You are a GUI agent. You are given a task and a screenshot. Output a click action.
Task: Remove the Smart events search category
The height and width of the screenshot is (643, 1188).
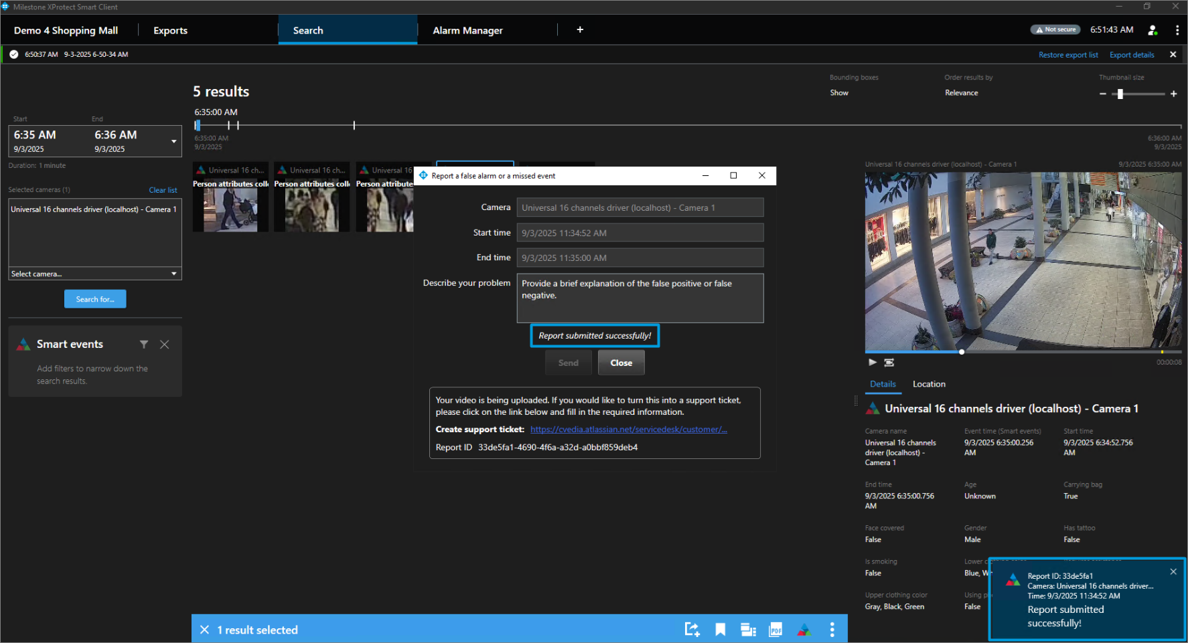click(165, 345)
